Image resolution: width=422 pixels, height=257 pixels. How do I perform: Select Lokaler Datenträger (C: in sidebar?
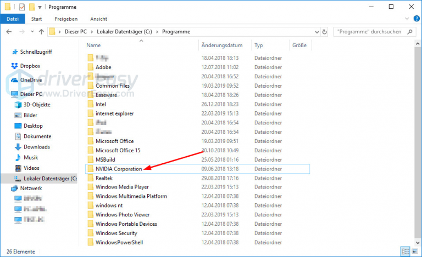[39, 179]
